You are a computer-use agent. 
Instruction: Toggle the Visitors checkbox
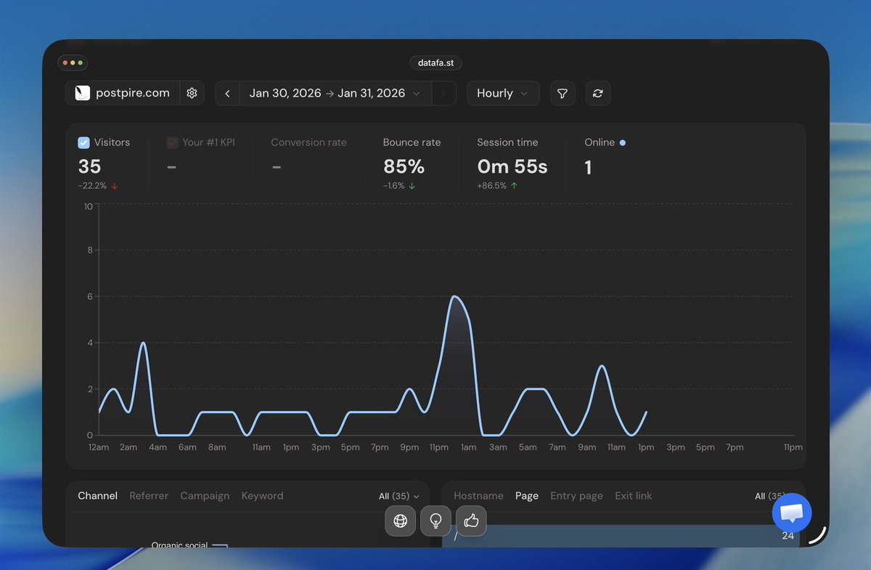[83, 142]
